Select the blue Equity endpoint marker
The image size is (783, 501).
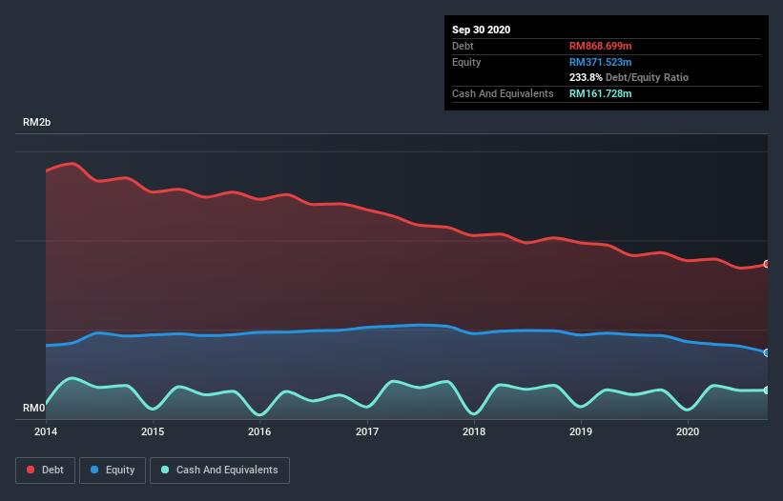tap(766, 352)
